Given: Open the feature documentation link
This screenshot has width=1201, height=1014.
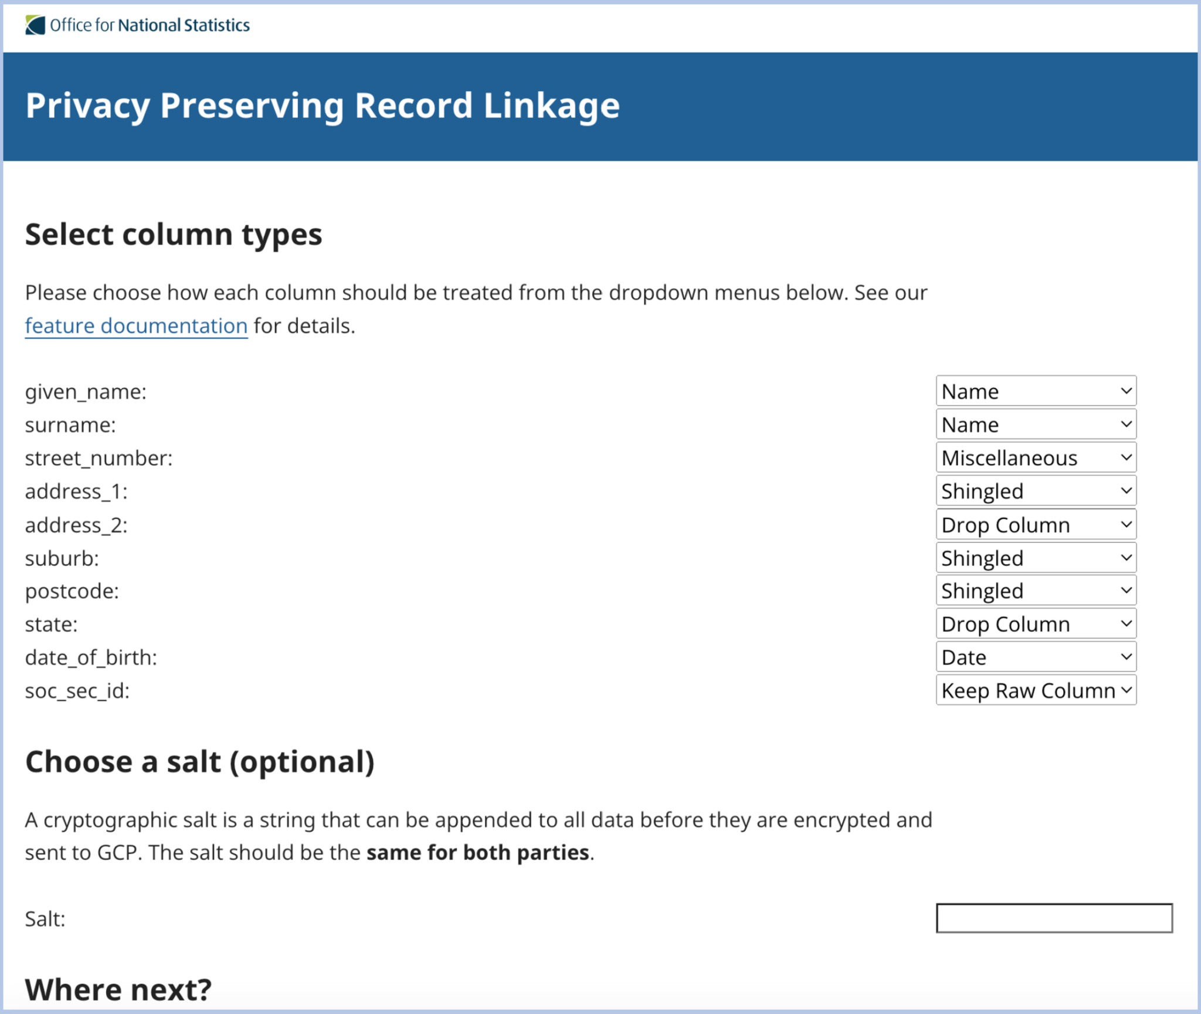Looking at the screenshot, I should click(x=135, y=325).
